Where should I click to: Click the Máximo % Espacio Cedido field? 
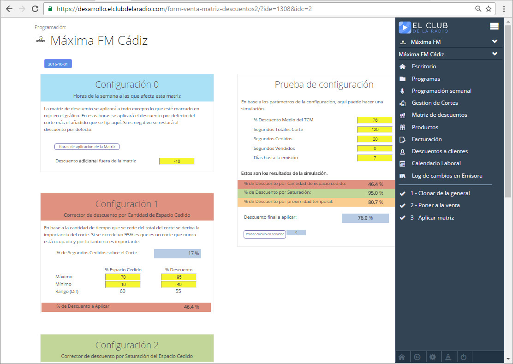(123, 277)
